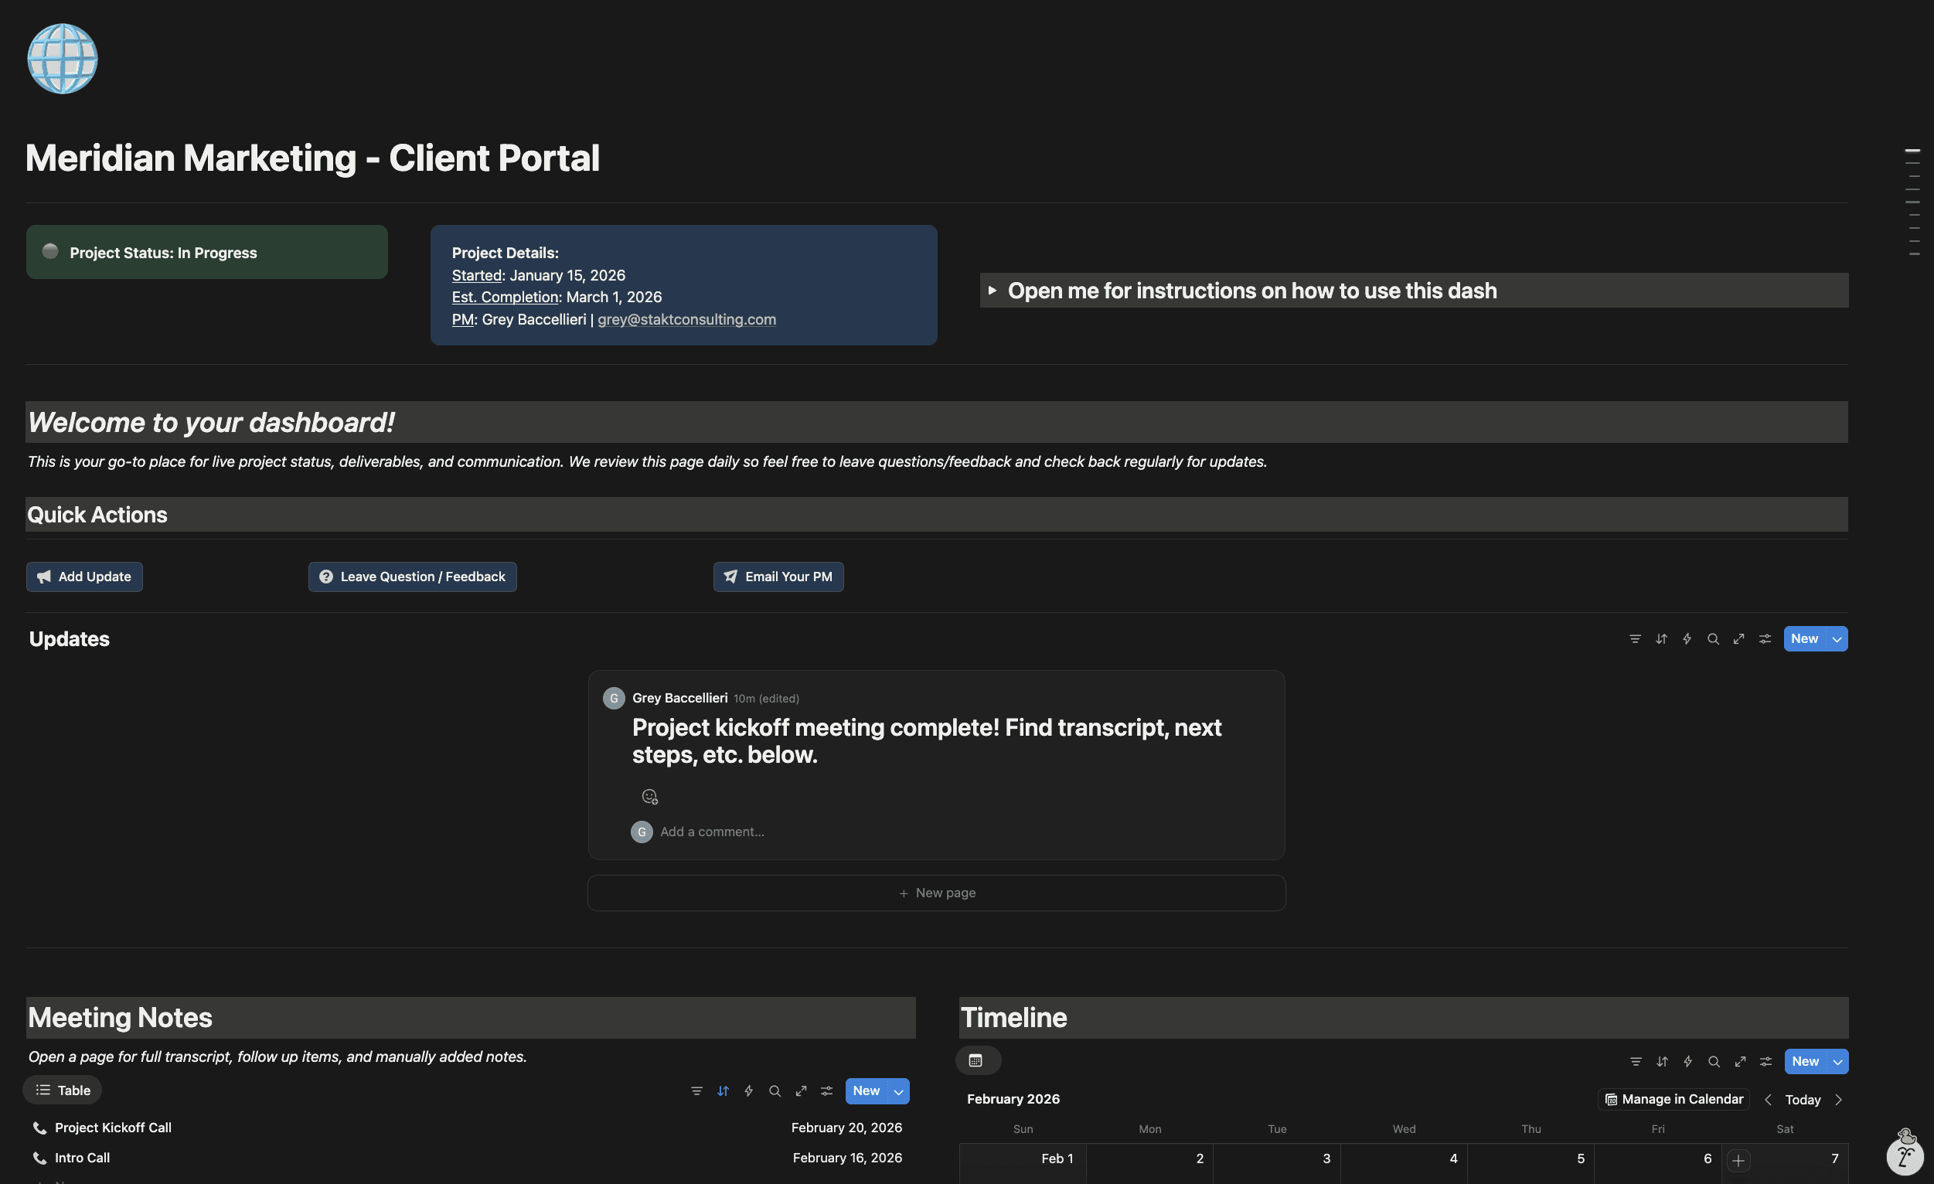Screen dimensions: 1934x1184
Task: Select the calendar icon under the Timeline heading
Action: pyautogui.click(x=978, y=1060)
